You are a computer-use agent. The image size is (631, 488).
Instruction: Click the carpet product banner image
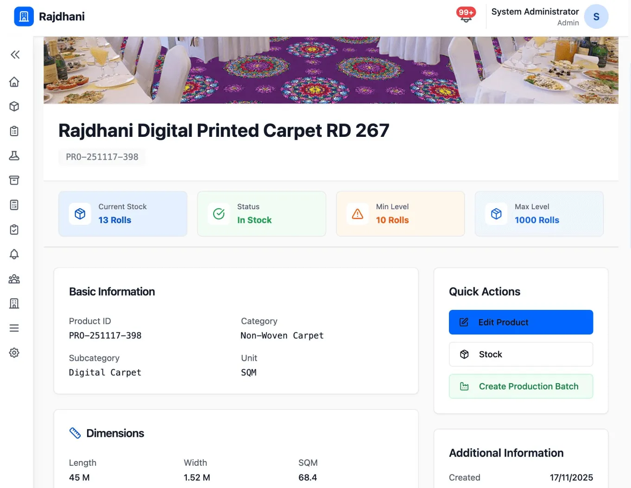(x=331, y=70)
